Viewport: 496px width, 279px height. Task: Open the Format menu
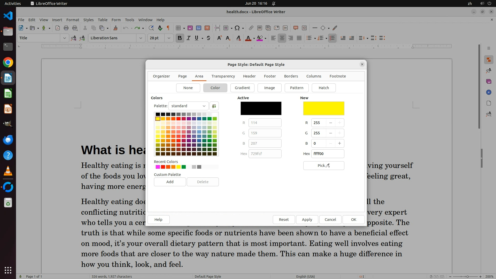(x=73, y=20)
